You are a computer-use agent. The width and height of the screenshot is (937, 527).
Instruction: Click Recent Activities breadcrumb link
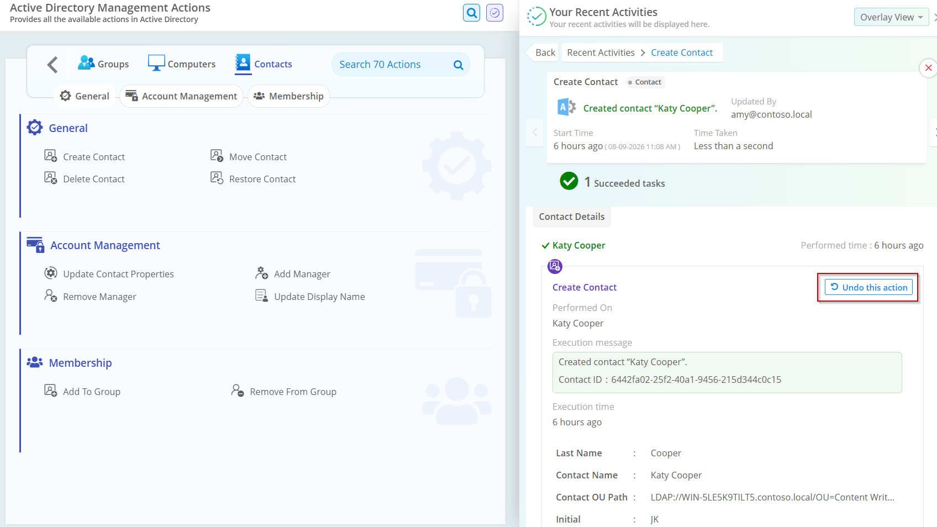point(601,52)
